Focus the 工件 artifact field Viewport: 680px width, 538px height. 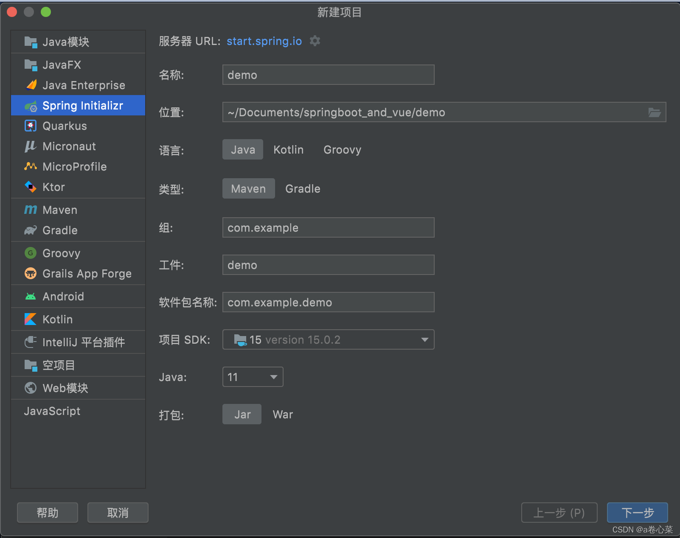coord(329,265)
